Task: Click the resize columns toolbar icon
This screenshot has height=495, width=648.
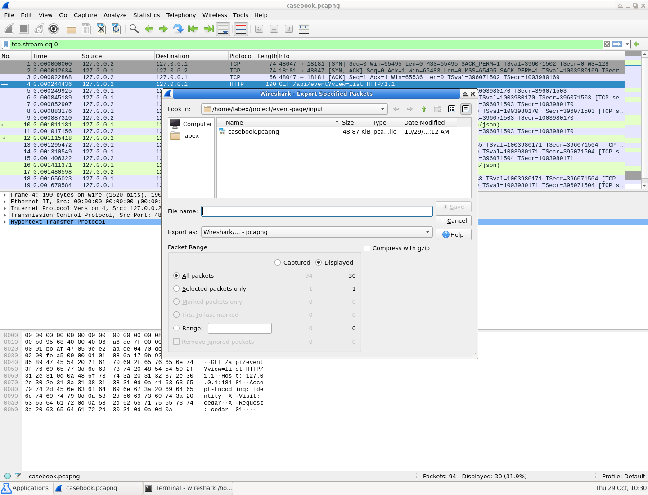Action: (304, 29)
